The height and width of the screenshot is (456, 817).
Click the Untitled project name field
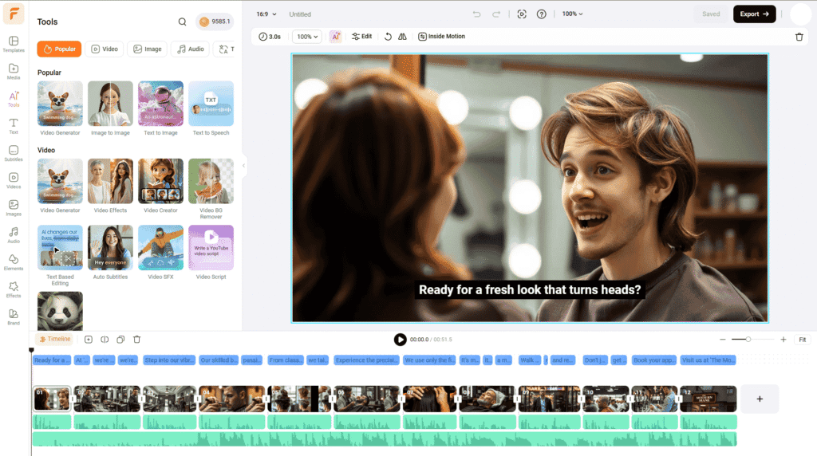[300, 14]
